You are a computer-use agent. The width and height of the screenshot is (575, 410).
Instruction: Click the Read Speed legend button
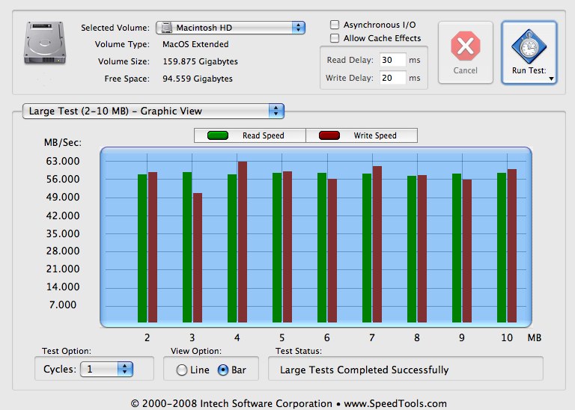pyautogui.click(x=250, y=135)
